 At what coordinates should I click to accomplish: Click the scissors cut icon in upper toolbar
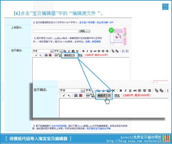(69, 51)
